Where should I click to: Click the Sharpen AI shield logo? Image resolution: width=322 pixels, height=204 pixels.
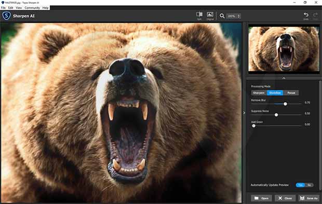(6, 16)
